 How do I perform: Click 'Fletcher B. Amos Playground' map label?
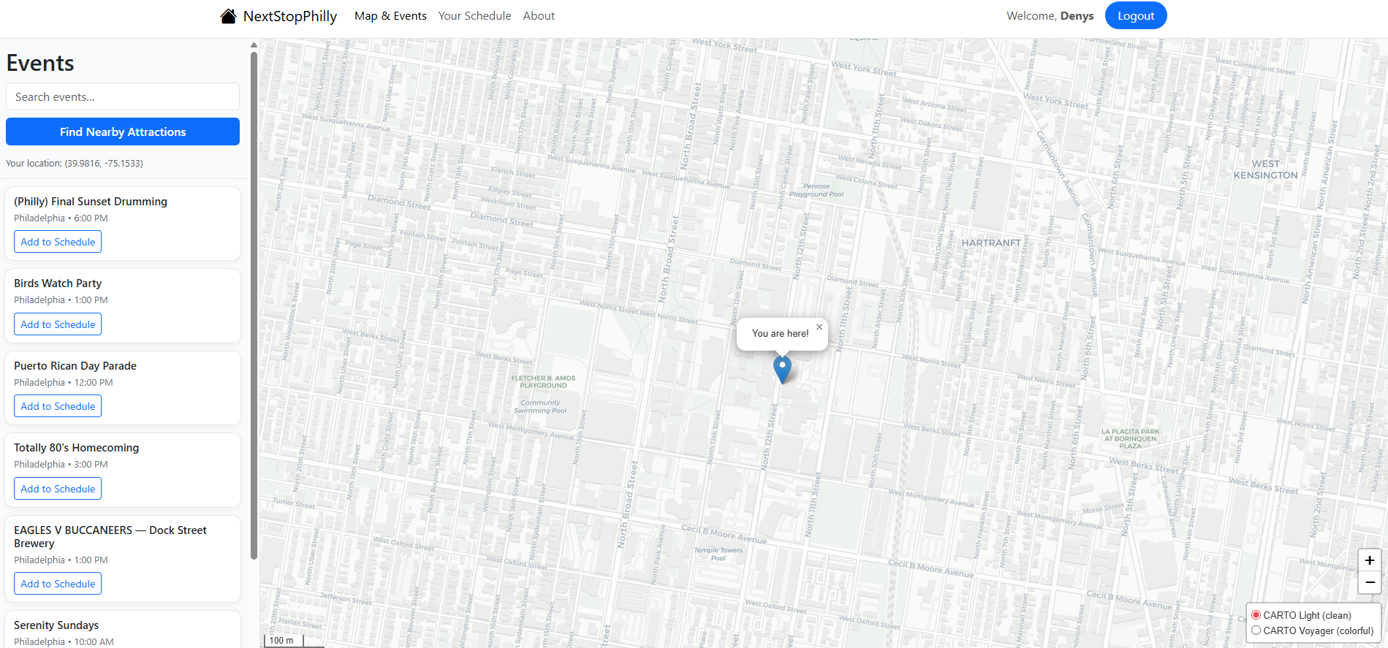543,382
